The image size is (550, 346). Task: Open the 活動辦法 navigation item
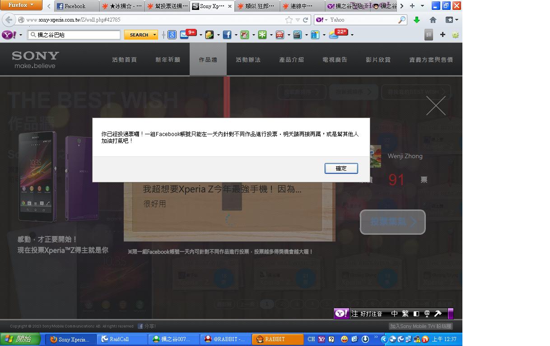click(248, 59)
